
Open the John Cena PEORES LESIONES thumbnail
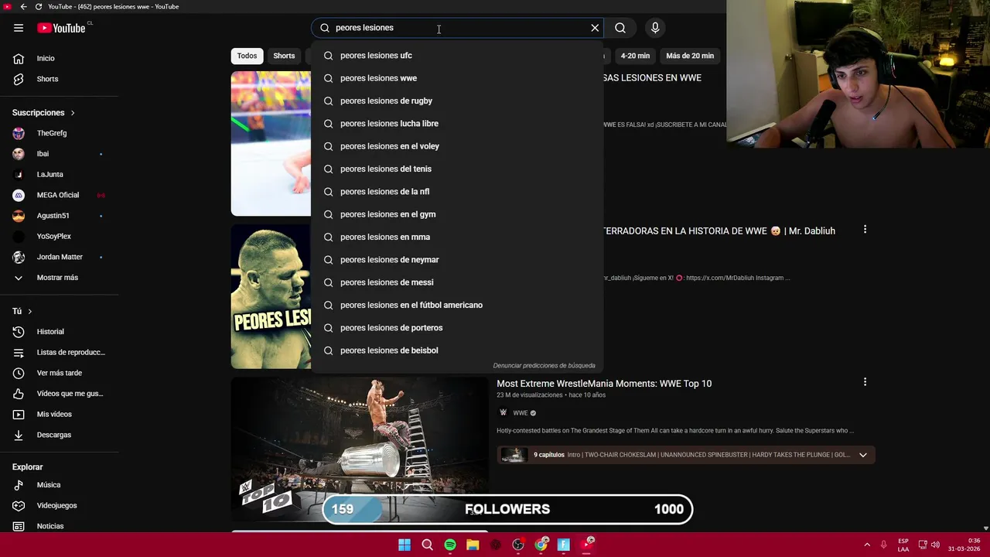tap(271, 297)
